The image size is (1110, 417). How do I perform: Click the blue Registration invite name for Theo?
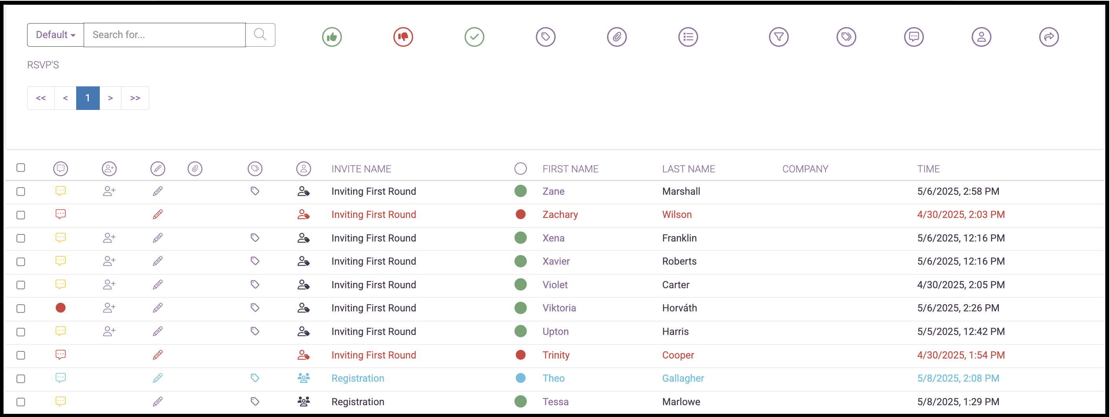pos(358,378)
